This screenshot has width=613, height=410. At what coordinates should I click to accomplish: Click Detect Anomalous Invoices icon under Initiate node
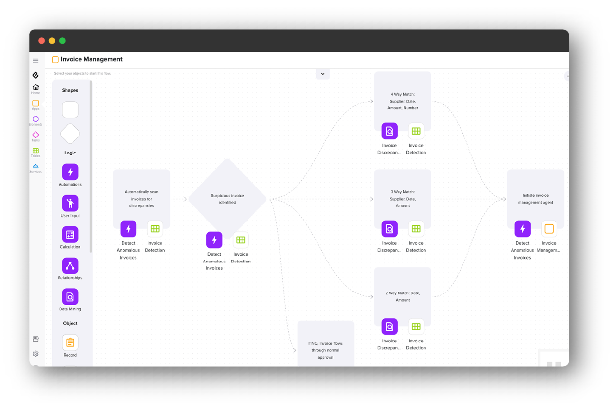coord(523,229)
